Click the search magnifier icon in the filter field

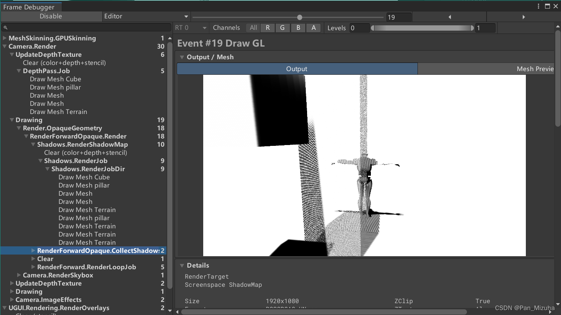[x=6, y=27]
